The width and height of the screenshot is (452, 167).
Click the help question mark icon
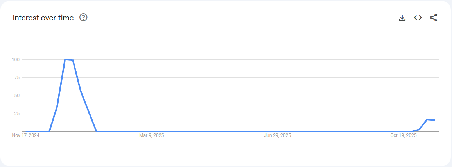[83, 18]
